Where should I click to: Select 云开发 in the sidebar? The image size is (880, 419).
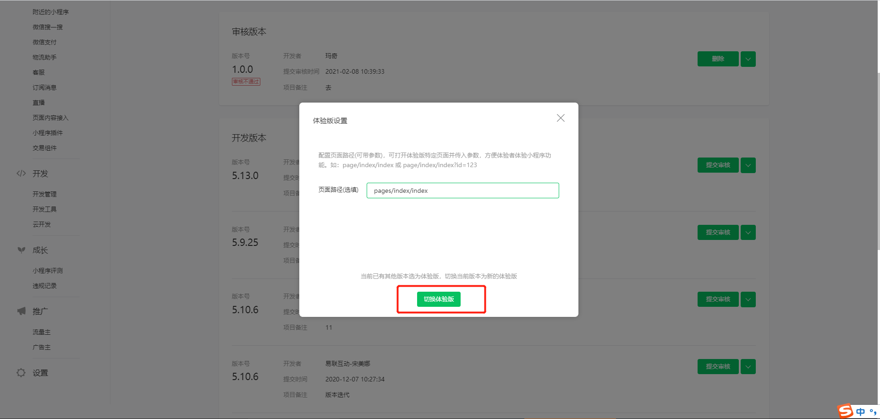(42, 224)
